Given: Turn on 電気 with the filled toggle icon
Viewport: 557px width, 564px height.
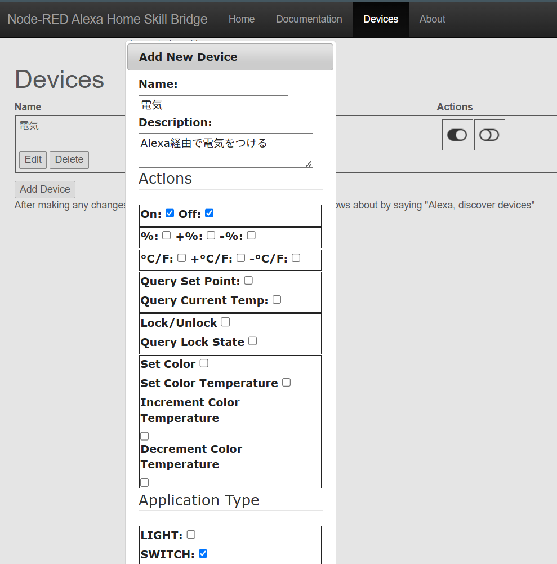Looking at the screenshot, I should [457, 135].
